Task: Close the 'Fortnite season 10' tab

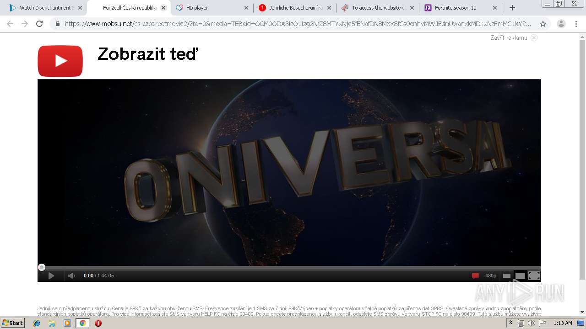Action: click(x=495, y=8)
